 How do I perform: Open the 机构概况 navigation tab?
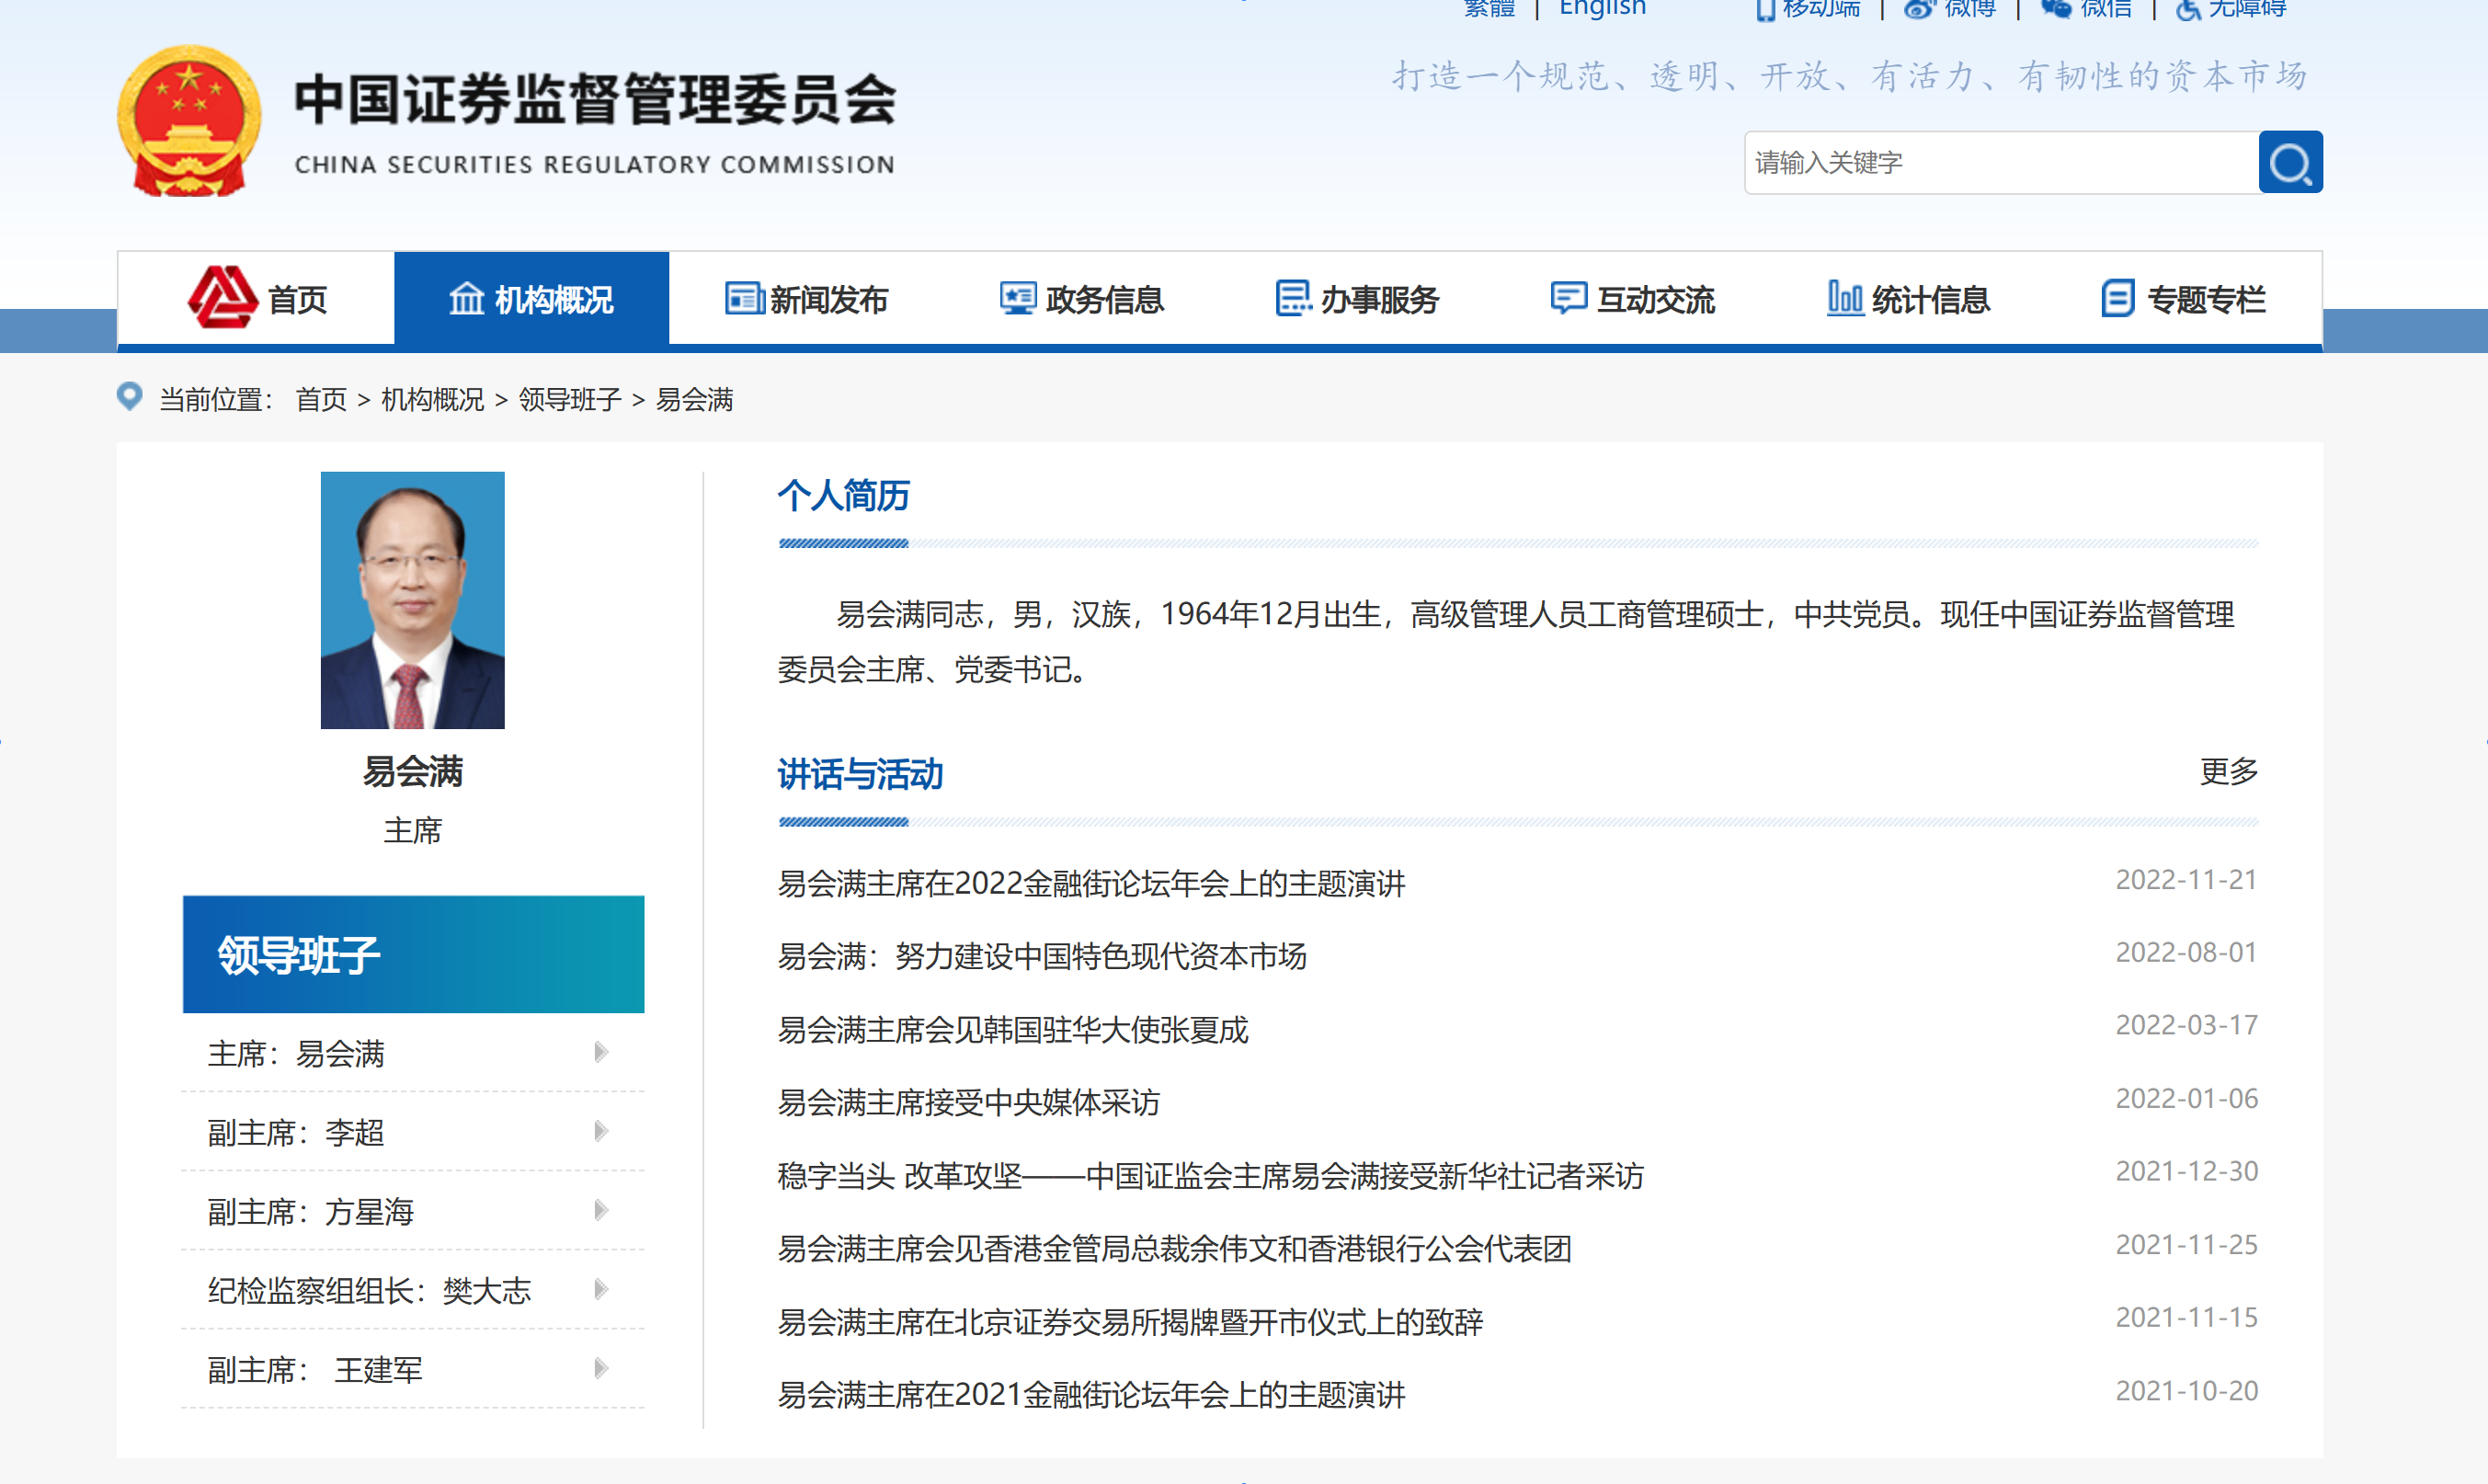point(532,298)
